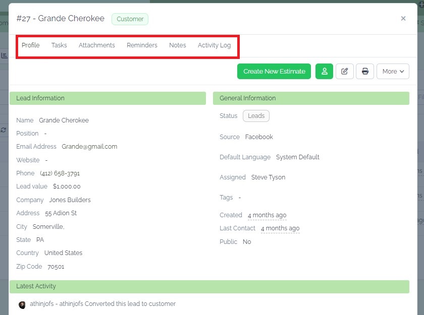Click lead value $1,000.00
The width and height of the screenshot is (424, 315).
point(67,186)
